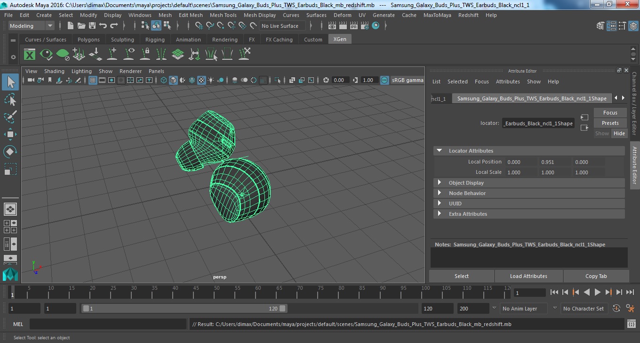Expand the UUID section
640x343 pixels.
pos(529,204)
